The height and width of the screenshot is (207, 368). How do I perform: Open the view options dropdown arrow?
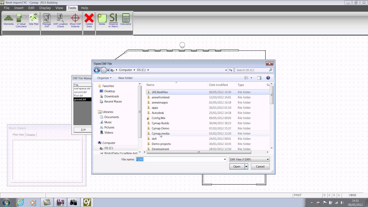pos(251,78)
